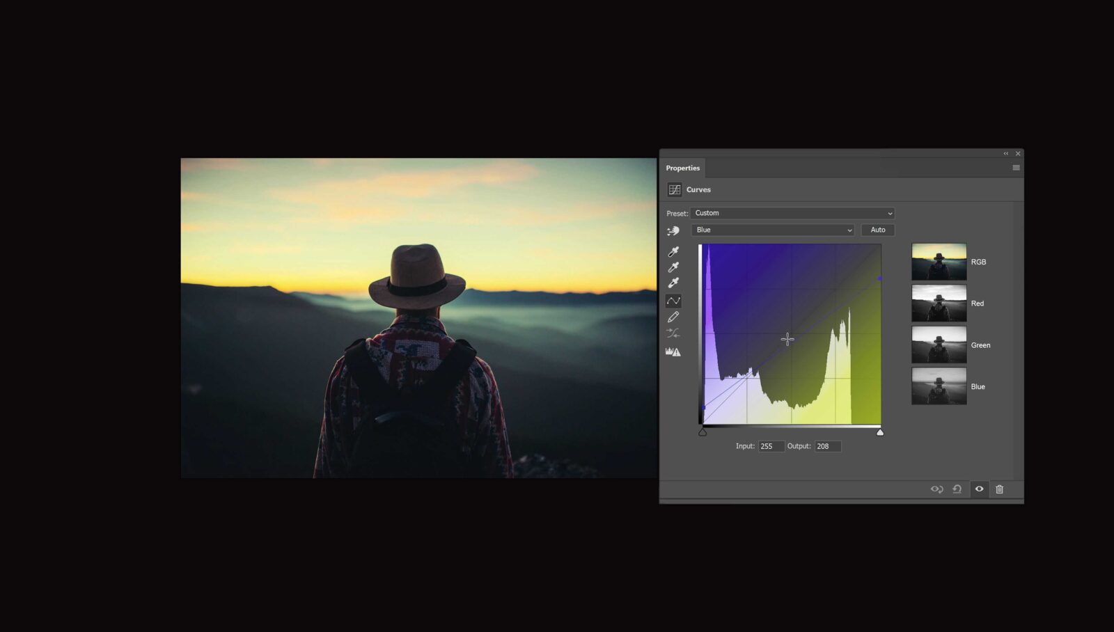Screen dimensions: 1114x632
Task: Switch to drawing the curve with the pencil
Action: (674, 316)
